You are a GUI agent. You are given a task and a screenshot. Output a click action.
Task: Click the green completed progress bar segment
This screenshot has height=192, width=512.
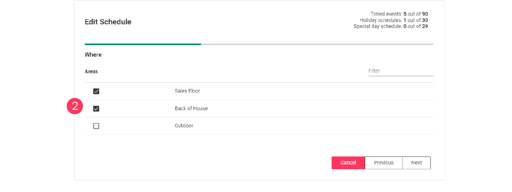(x=143, y=44)
